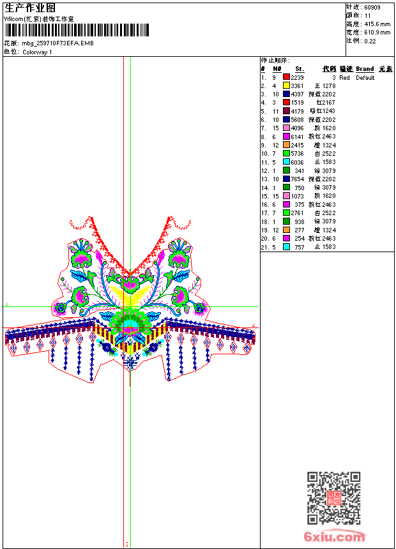Click the yellow swatch in stop row 2
The width and height of the screenshot is (396, 549).
(x=286, y=86)
